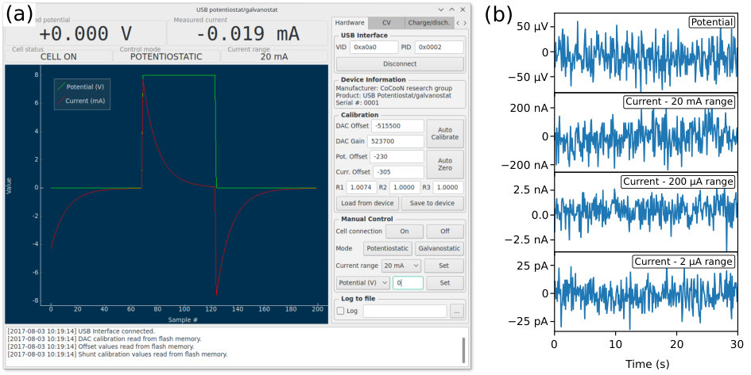This screenshot has width=751, height=375.
Task: Click the log output scrollbar
Action: 463,350
